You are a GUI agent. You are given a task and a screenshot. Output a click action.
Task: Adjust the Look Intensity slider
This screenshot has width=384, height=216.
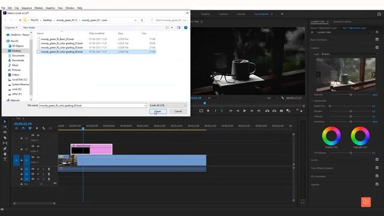(x=350, y=95)
